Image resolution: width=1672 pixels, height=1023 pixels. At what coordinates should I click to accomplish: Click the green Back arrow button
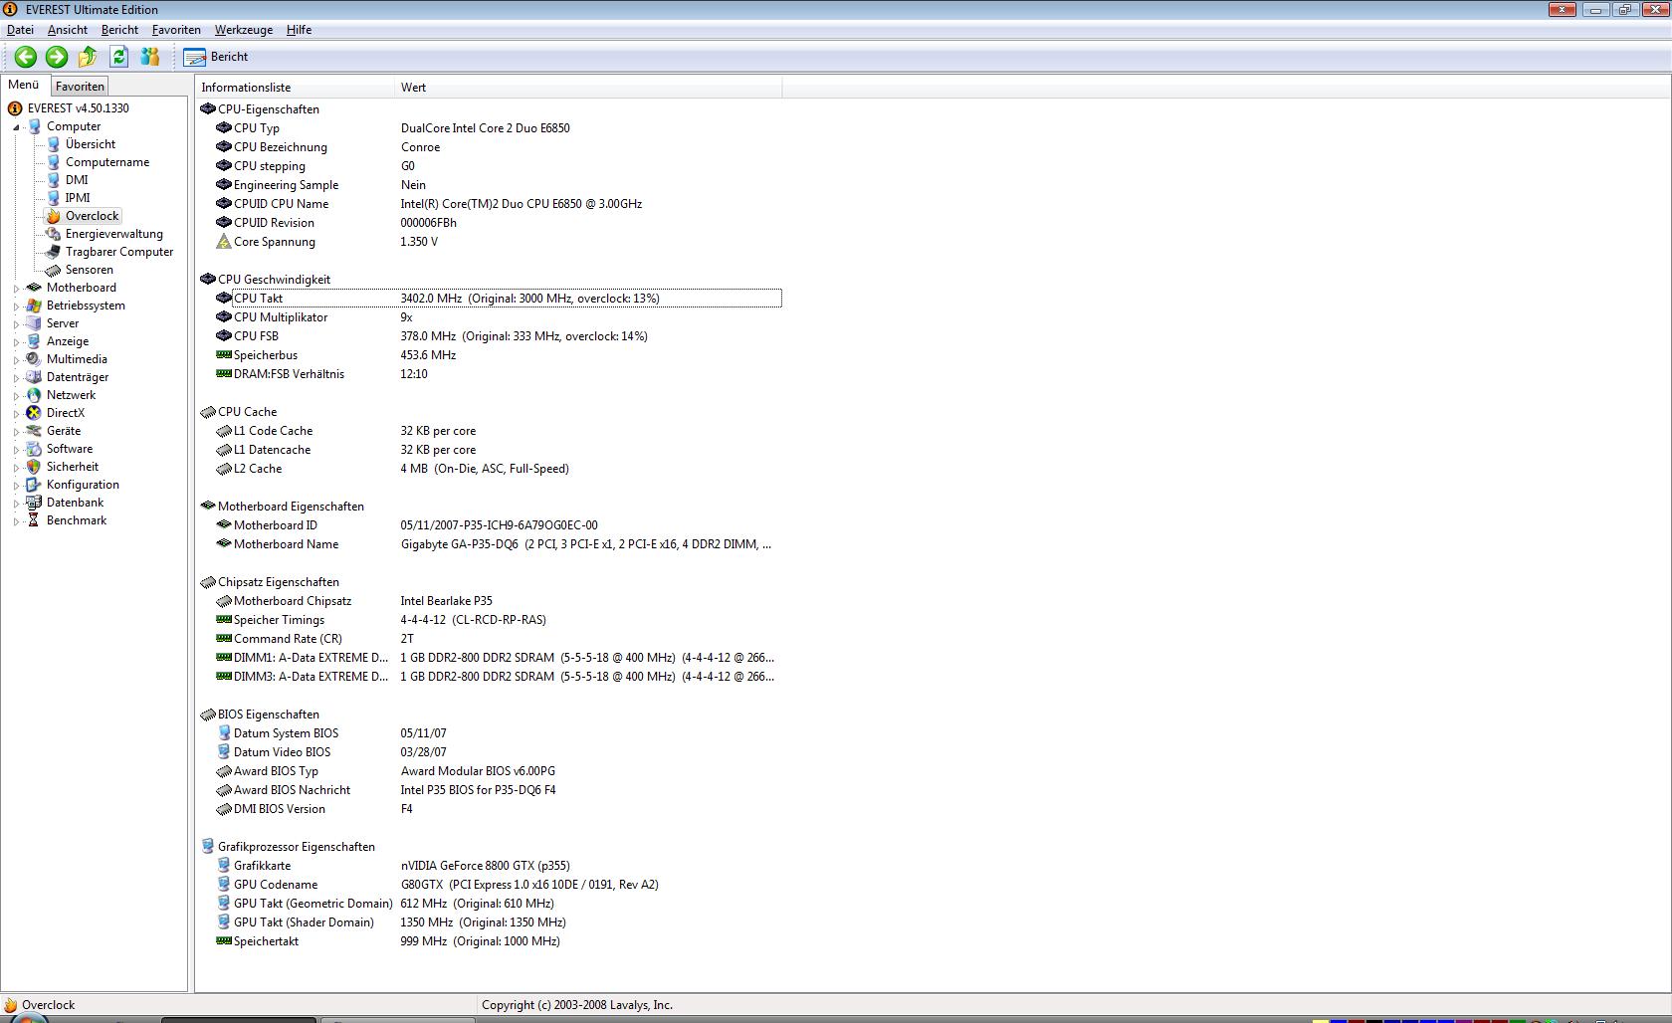(x=26, y=57)
